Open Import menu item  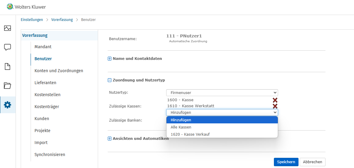(x=41, y=143)
